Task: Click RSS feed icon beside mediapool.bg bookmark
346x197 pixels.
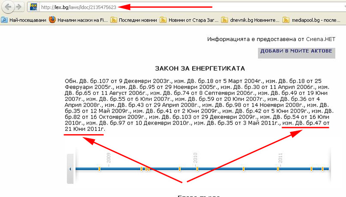Action: (x=286, y=20)
